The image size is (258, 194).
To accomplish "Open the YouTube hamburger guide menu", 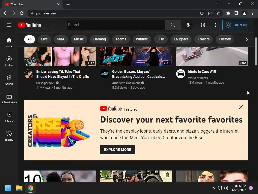I will click(9, 25).
